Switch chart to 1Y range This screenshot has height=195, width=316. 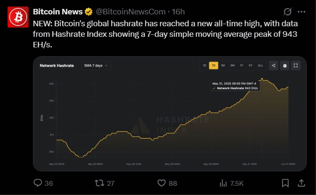click(x=241, y=66)
